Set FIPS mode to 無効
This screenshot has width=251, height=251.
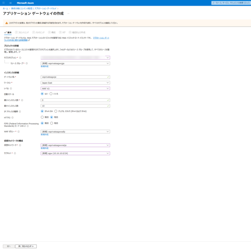point(42,123)
